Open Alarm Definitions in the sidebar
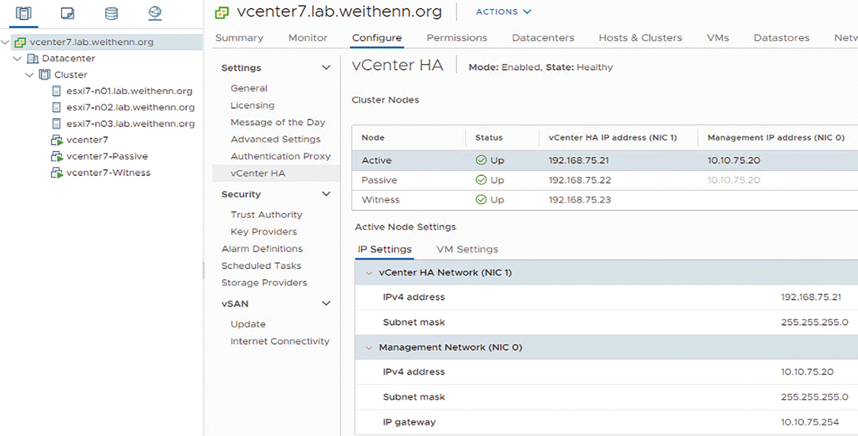 (x=262, y=249)
